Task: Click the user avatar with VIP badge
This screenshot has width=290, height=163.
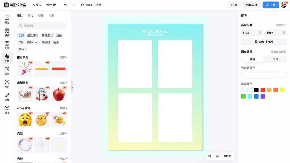Action: [x=284, y=5]
